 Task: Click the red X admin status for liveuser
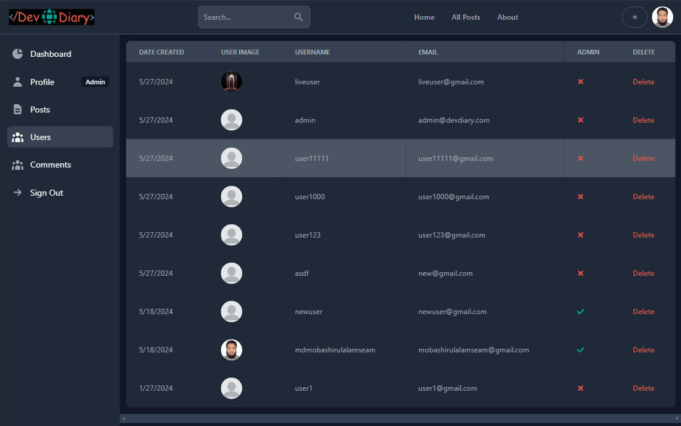pyautogui.click(x=580, y=82)
